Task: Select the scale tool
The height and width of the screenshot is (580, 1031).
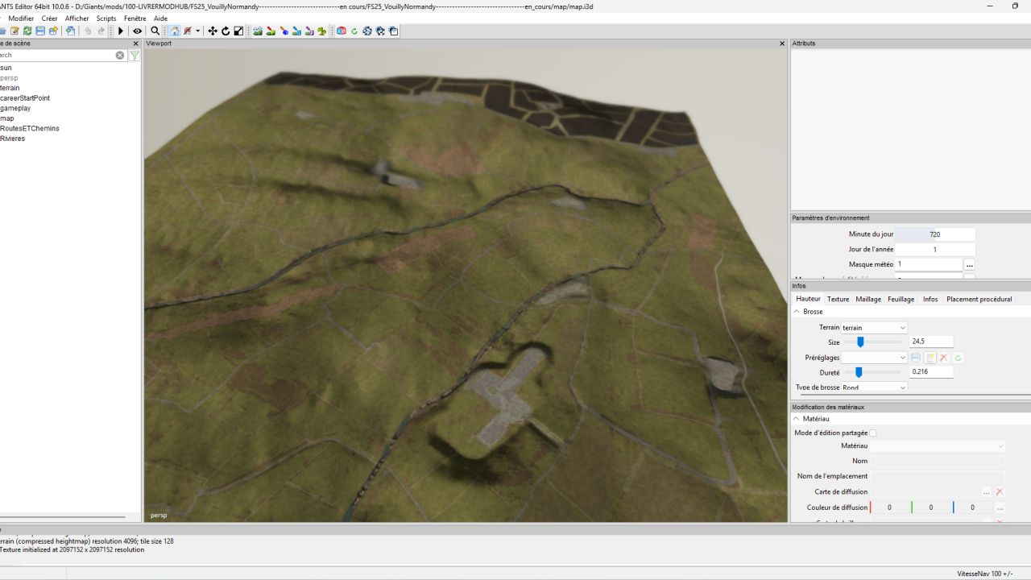Action: (238, 31)
